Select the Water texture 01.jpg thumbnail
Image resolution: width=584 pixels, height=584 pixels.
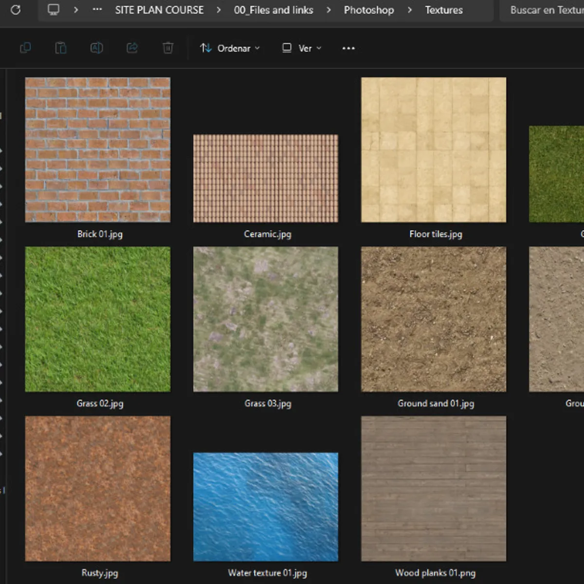tap(266, 506)
